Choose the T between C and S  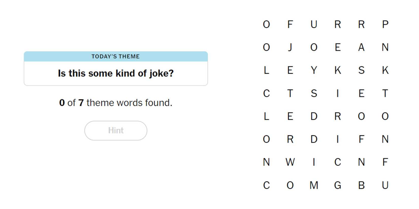290,93
